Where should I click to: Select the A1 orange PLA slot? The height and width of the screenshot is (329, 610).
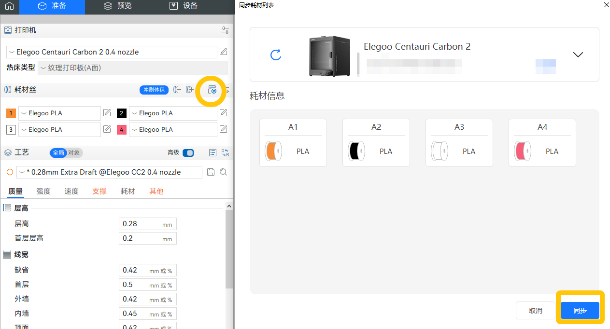293,143
